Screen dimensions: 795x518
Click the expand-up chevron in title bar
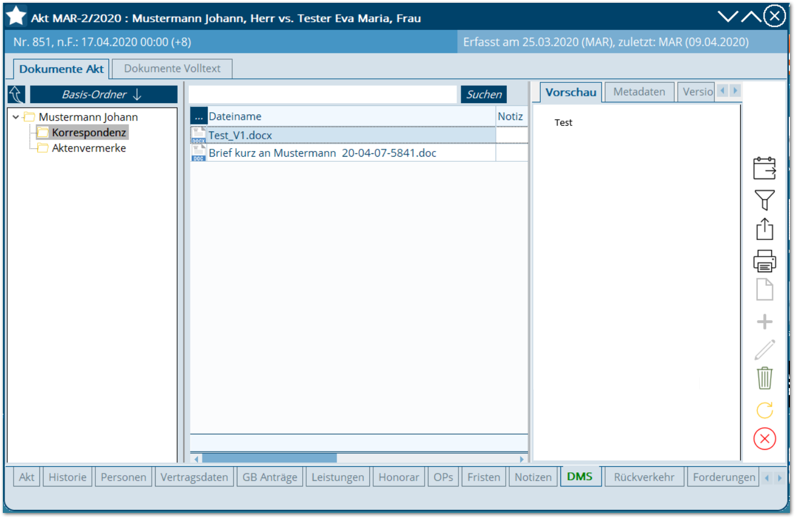tap(751, 16)
